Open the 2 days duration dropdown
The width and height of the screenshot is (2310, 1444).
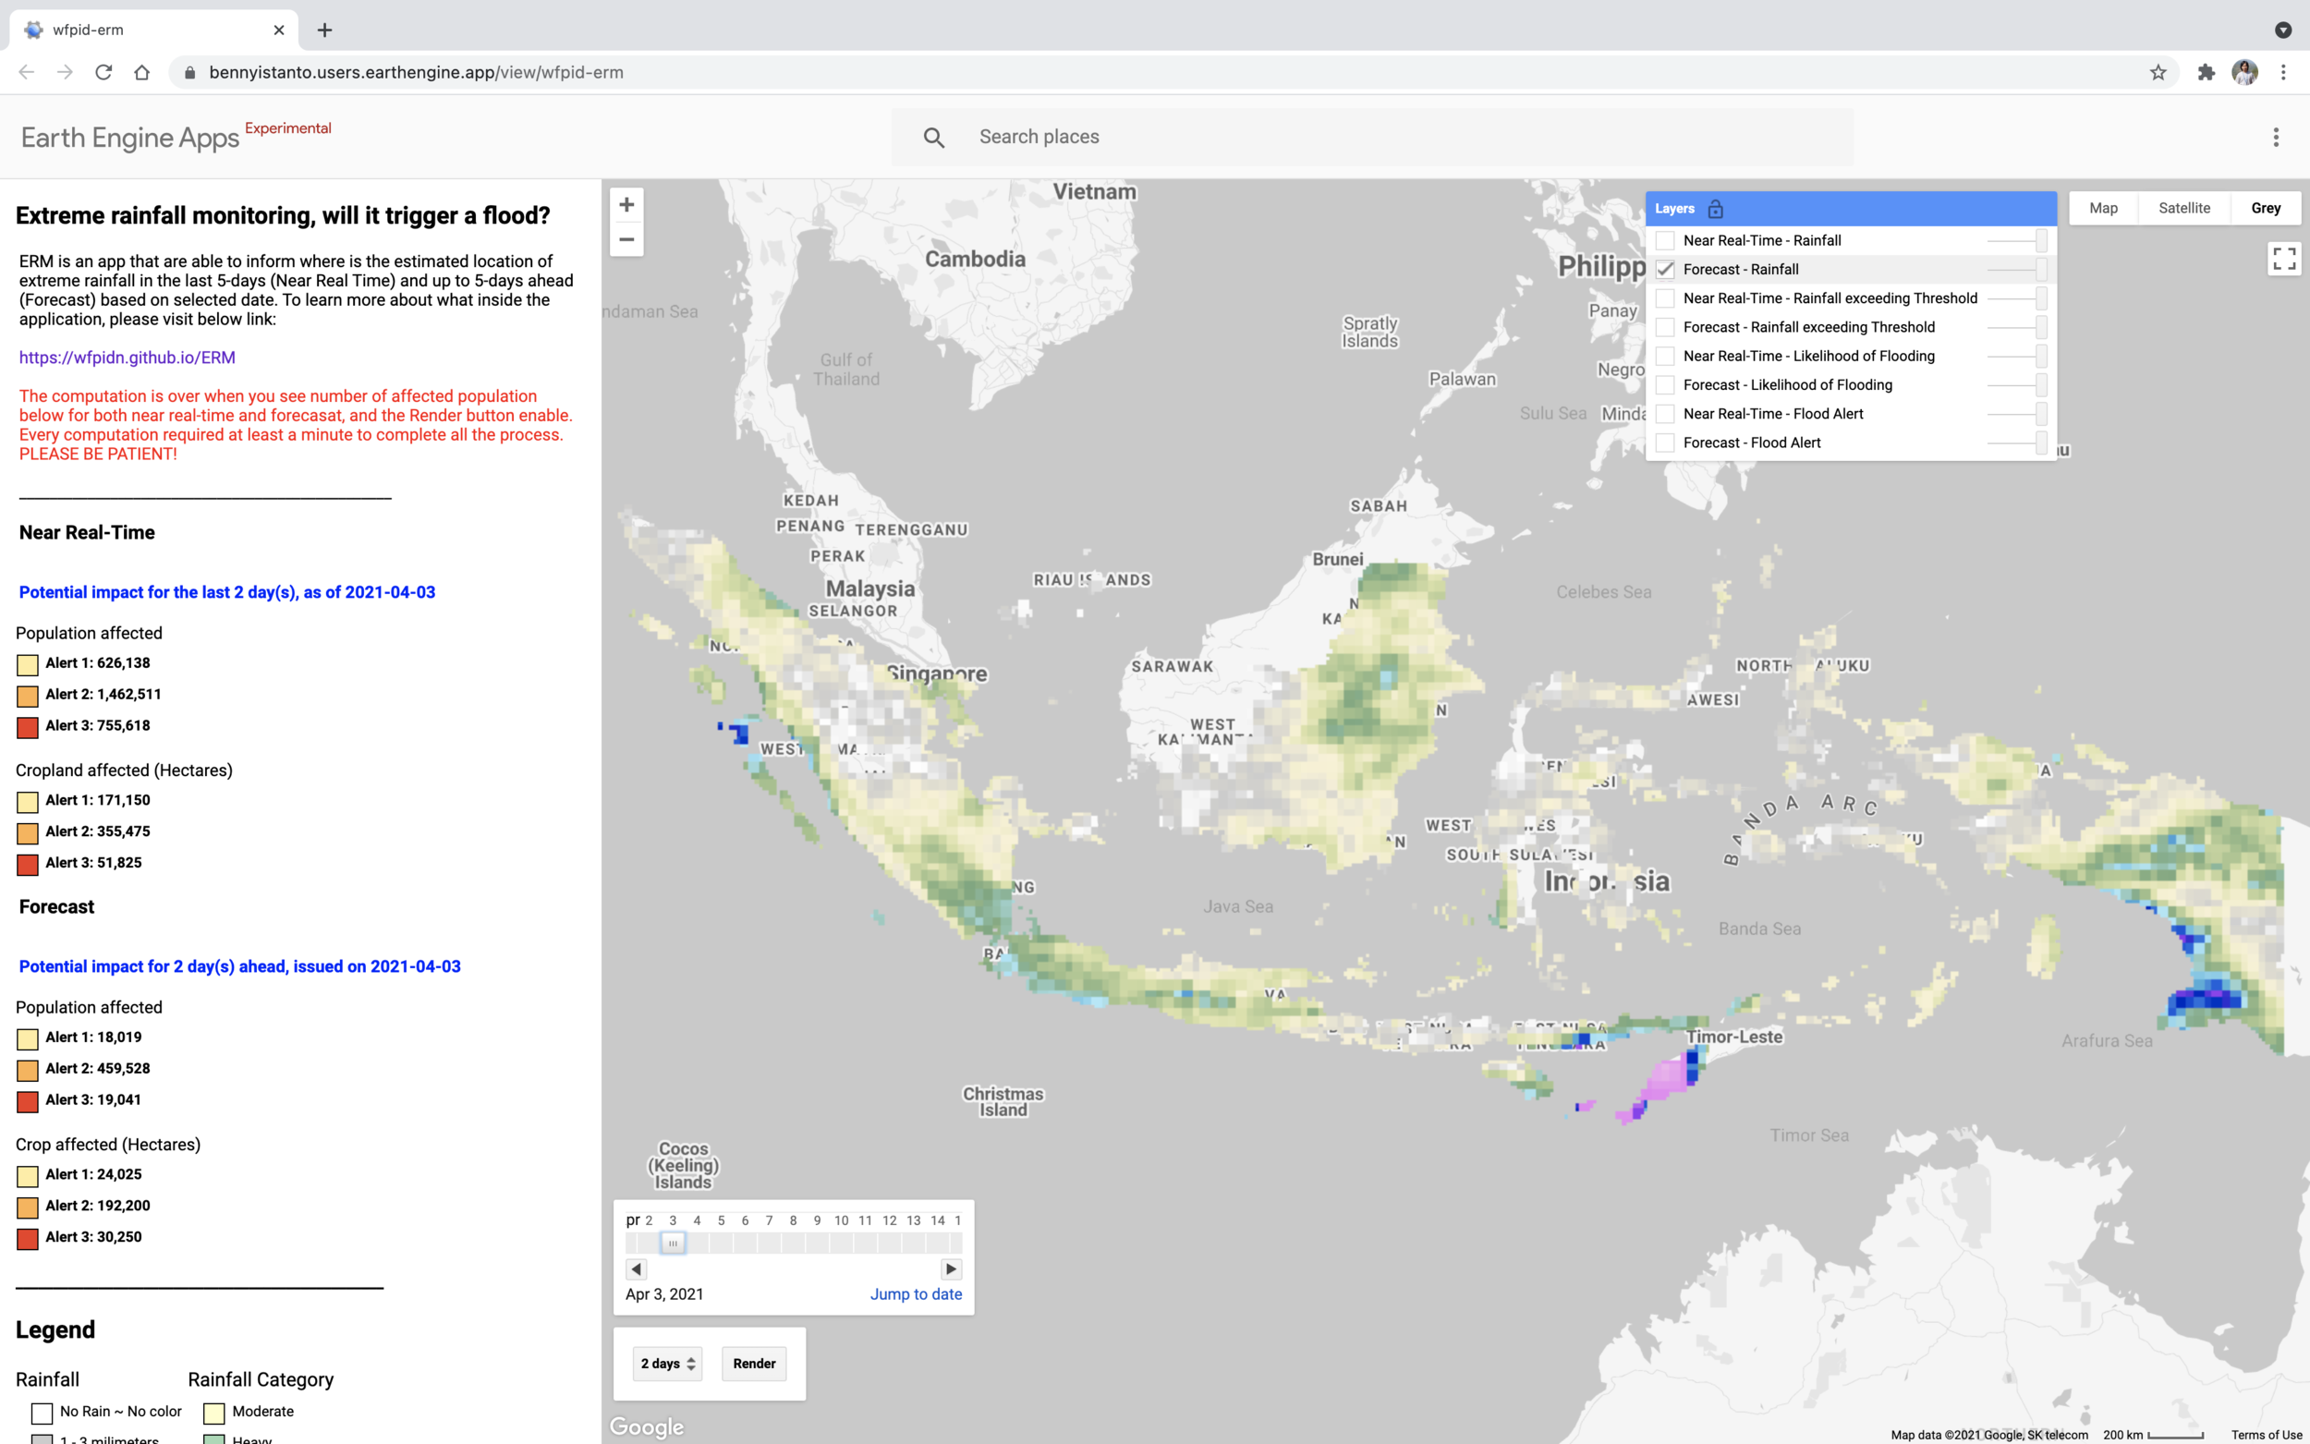tap(667, 1364)
